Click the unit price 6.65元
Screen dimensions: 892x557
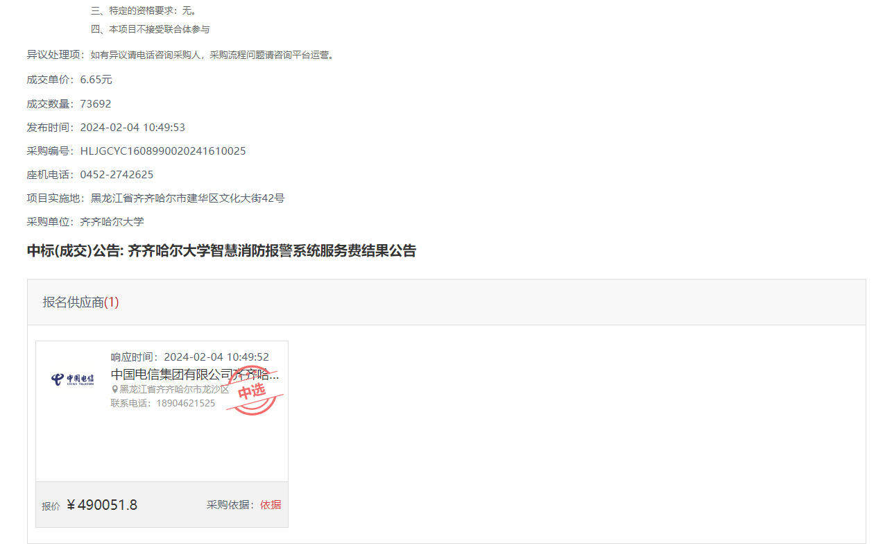pos(96,80)
